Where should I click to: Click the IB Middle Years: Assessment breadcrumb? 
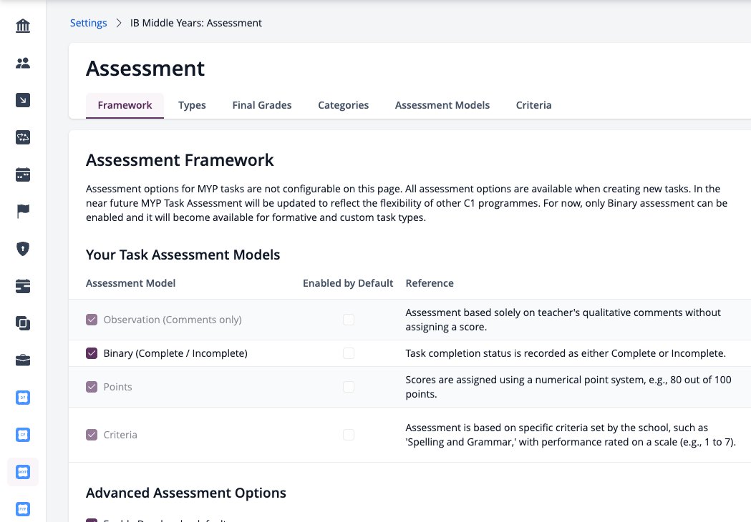tap(196, 23)
